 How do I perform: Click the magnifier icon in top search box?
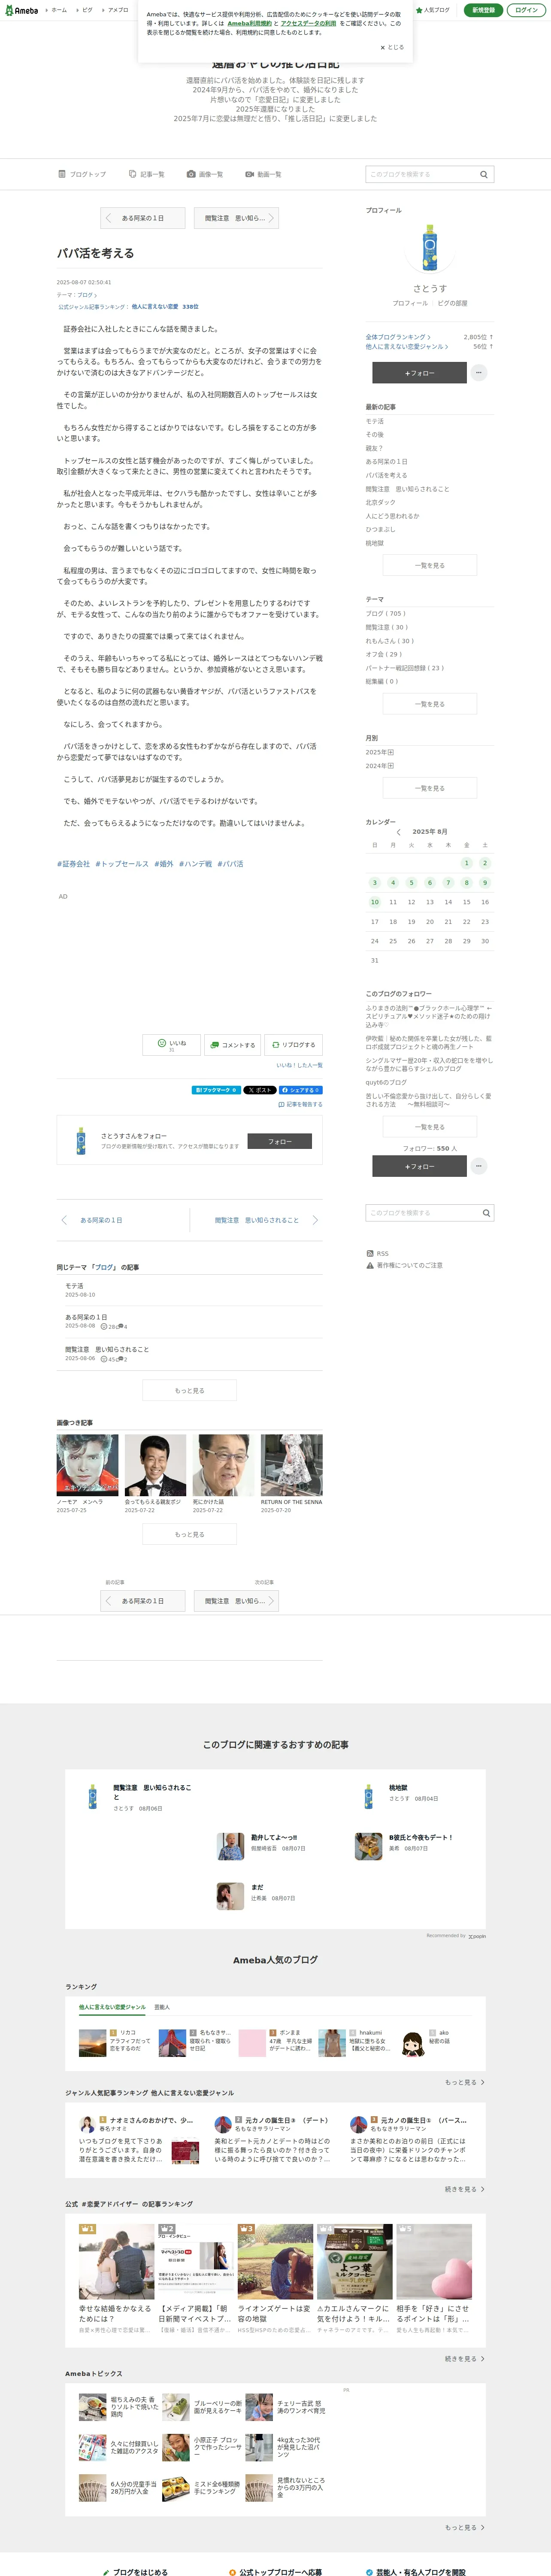(x=485, y=174)
